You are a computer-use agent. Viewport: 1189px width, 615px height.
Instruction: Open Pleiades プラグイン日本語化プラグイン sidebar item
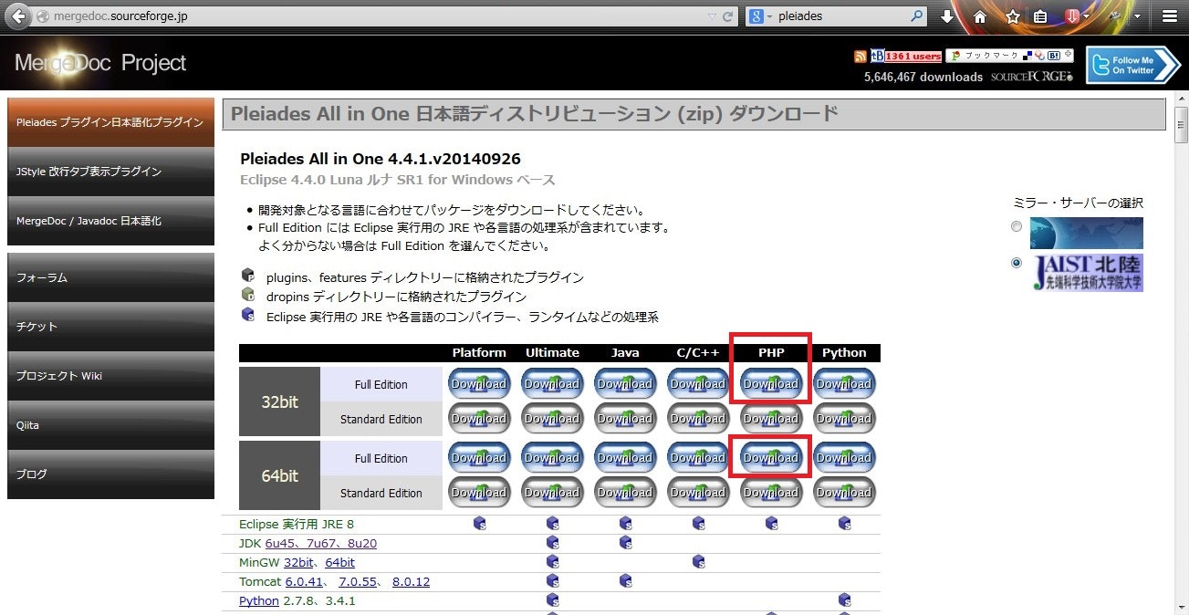(110, 122)
